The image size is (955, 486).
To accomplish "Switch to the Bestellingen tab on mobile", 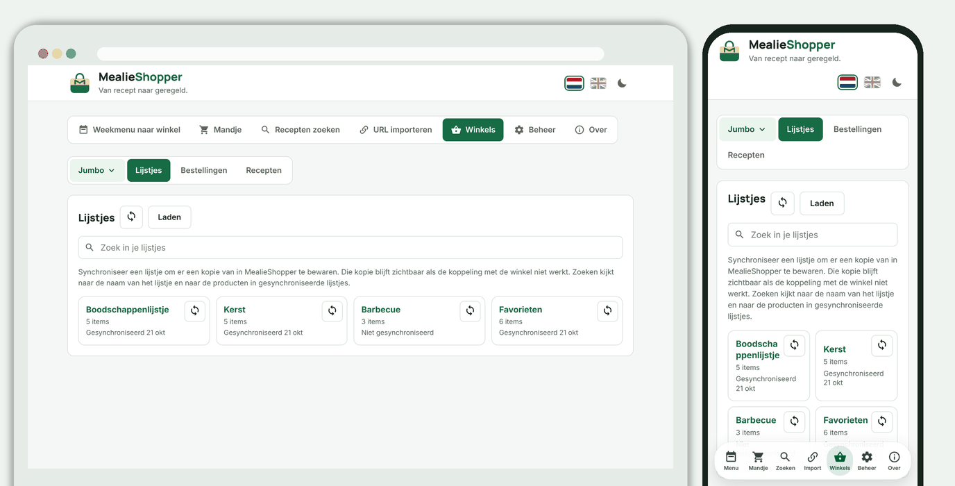I will point(857,129).
